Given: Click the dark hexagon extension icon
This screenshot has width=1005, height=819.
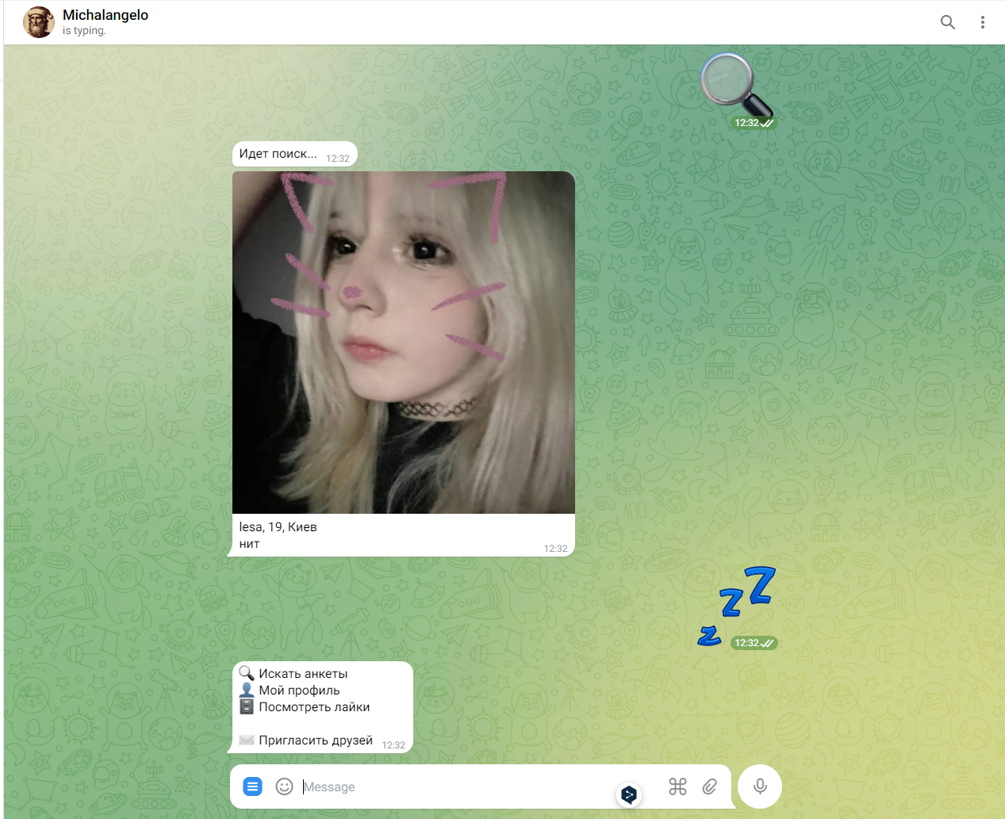Looking at the screenshot, I should (x=629, y=794).
